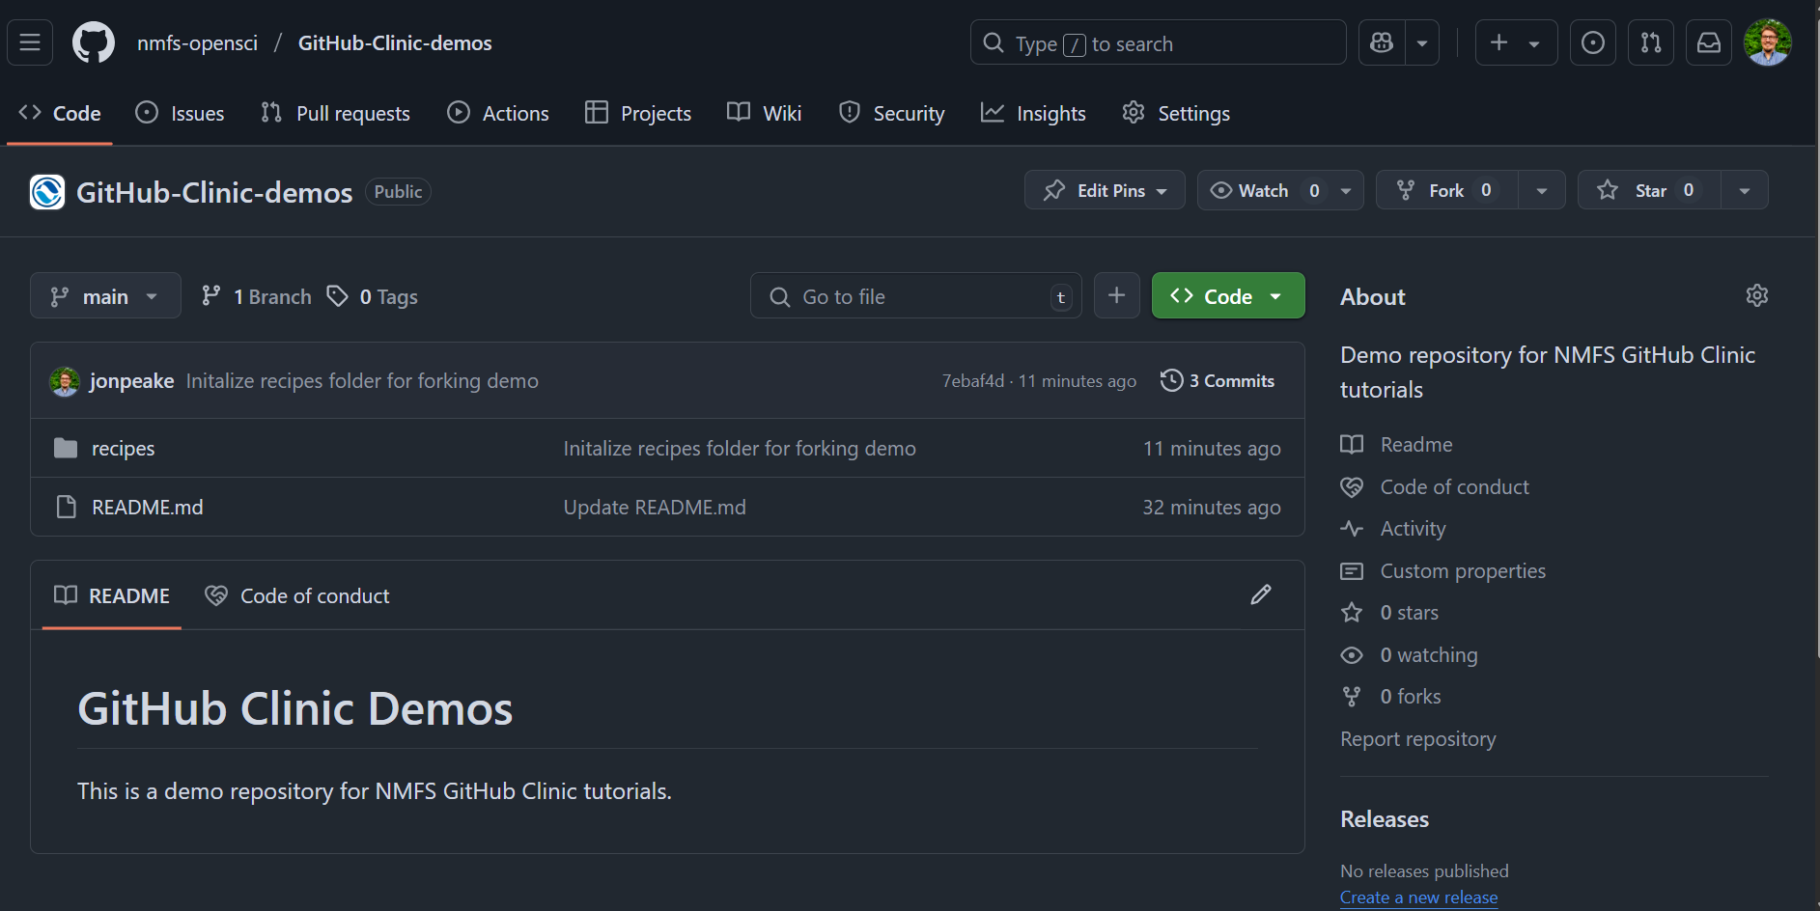Open the Add file plus button
This screenshot has width=1820, height=911.
(1116, 295)
